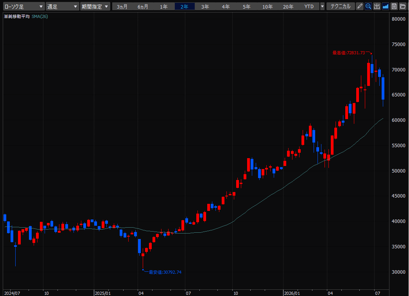Choose the 5年 period tab
The height and width of the screenshot is (296, 409).
click(246, 7)
